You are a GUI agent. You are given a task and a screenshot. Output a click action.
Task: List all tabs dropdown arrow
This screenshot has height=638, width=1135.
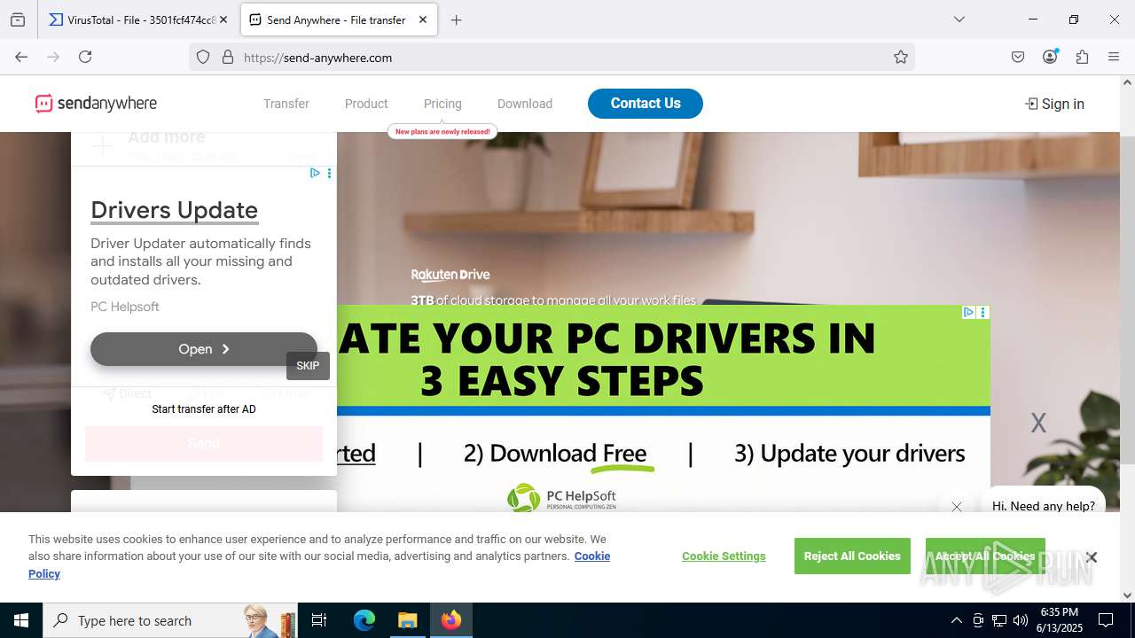coord(959,19)
